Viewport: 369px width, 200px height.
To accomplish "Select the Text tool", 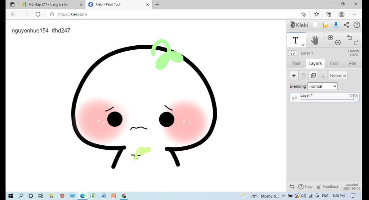I will (x=295, y=40).
